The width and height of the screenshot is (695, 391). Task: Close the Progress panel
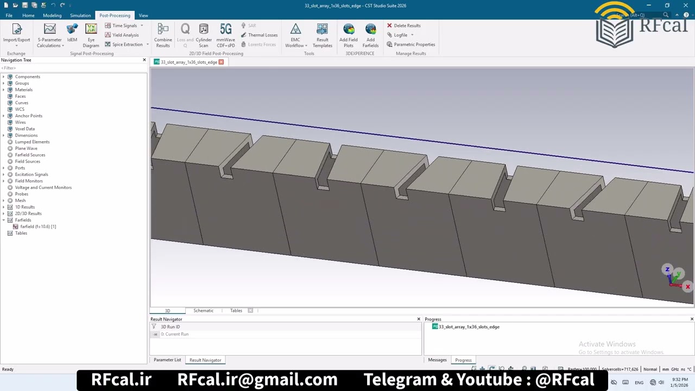(692, 319)
